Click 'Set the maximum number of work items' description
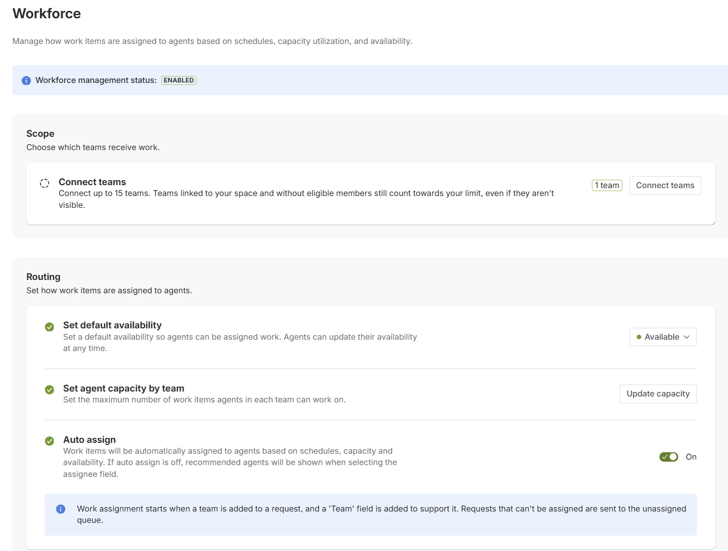 (x=204, y=400)
